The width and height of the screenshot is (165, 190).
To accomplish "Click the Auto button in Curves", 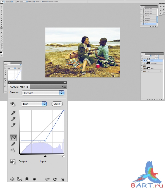I will [x=57, y=104].
